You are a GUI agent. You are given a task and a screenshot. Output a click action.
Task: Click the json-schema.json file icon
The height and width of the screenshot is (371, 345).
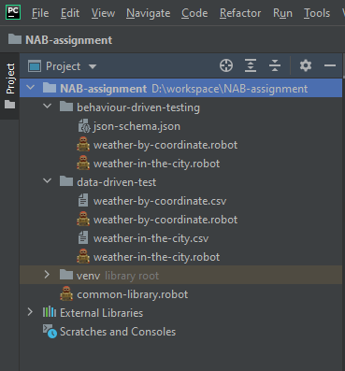(x=83, y=126)
